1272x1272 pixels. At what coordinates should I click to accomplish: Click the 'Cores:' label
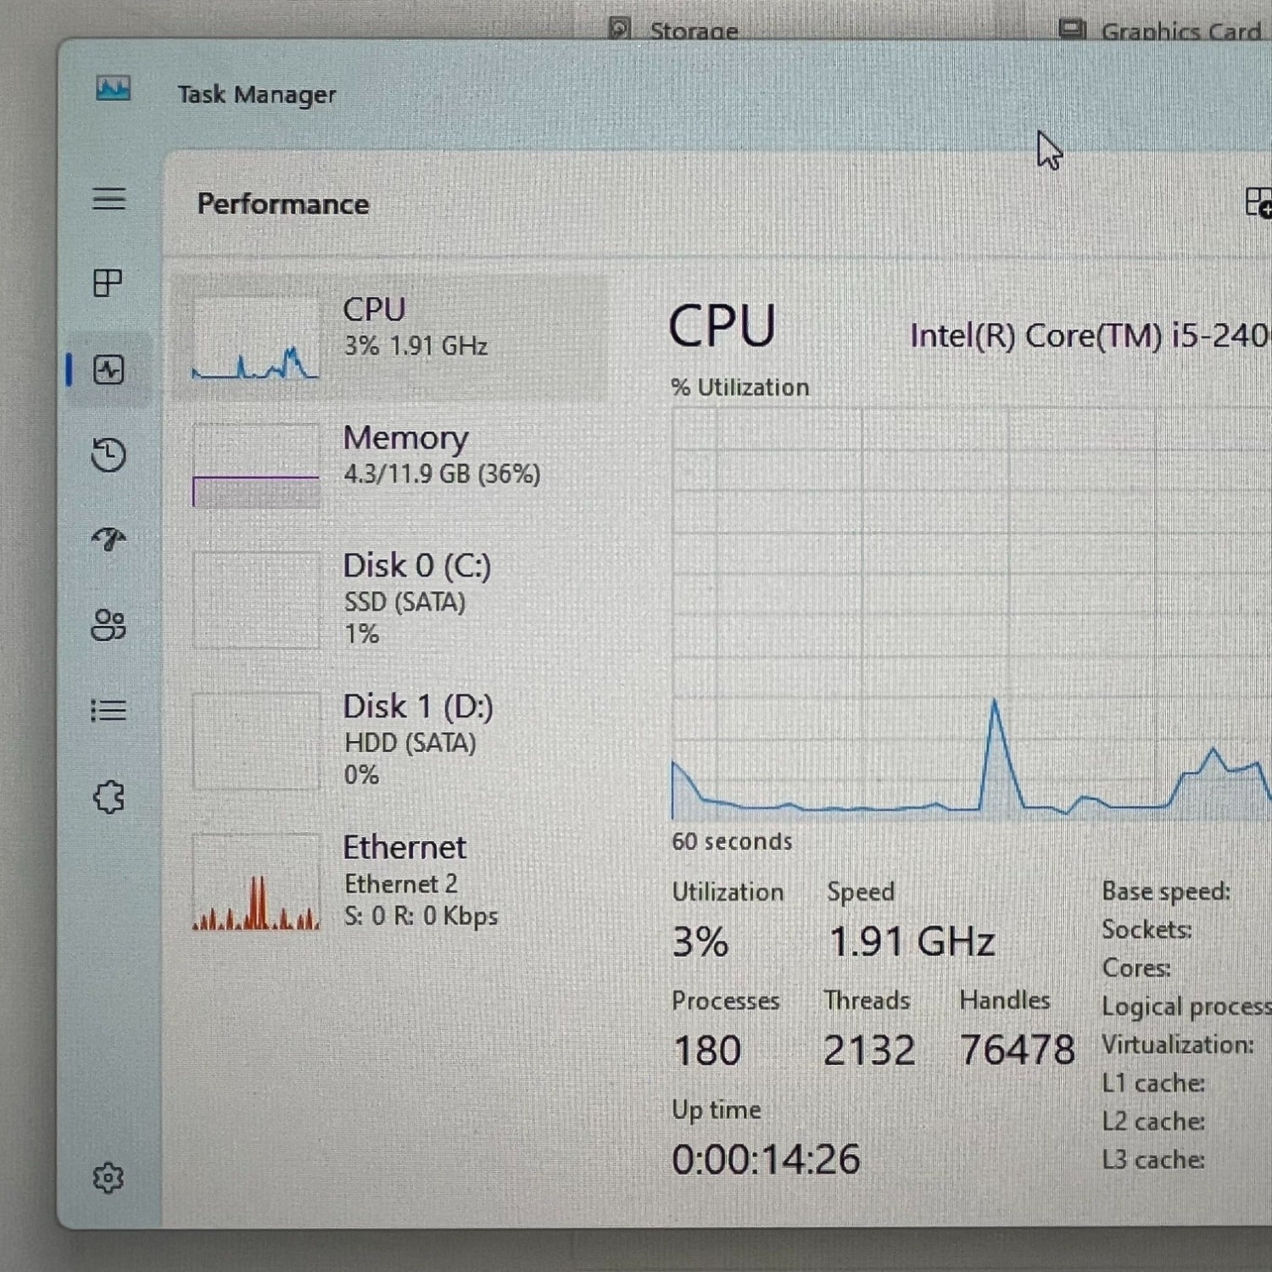coord(1136,968)
